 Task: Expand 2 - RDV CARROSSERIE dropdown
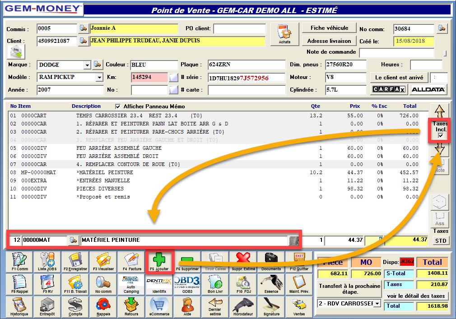click(x=377, y=304)
